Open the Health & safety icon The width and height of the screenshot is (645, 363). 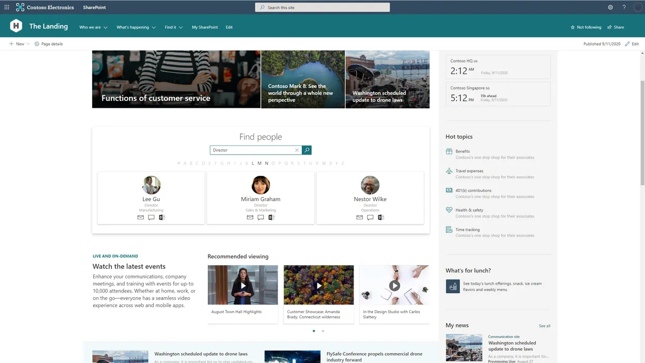(x=449, y=211)
